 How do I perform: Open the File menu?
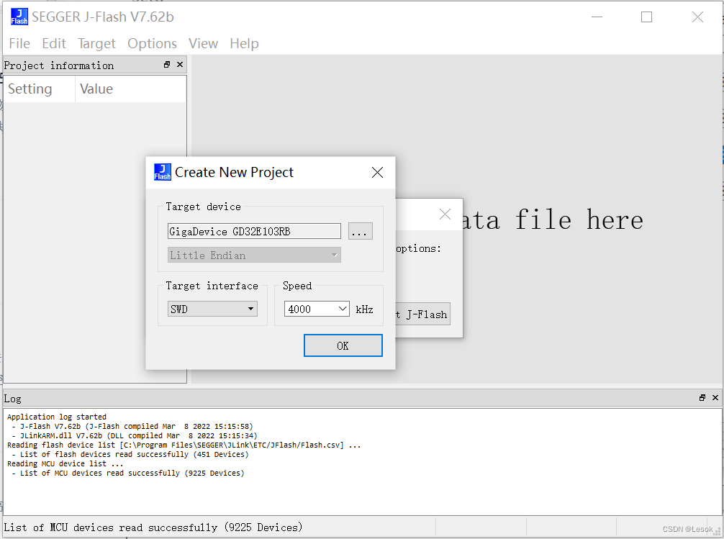pyautogui.click(x=19, y=43)
